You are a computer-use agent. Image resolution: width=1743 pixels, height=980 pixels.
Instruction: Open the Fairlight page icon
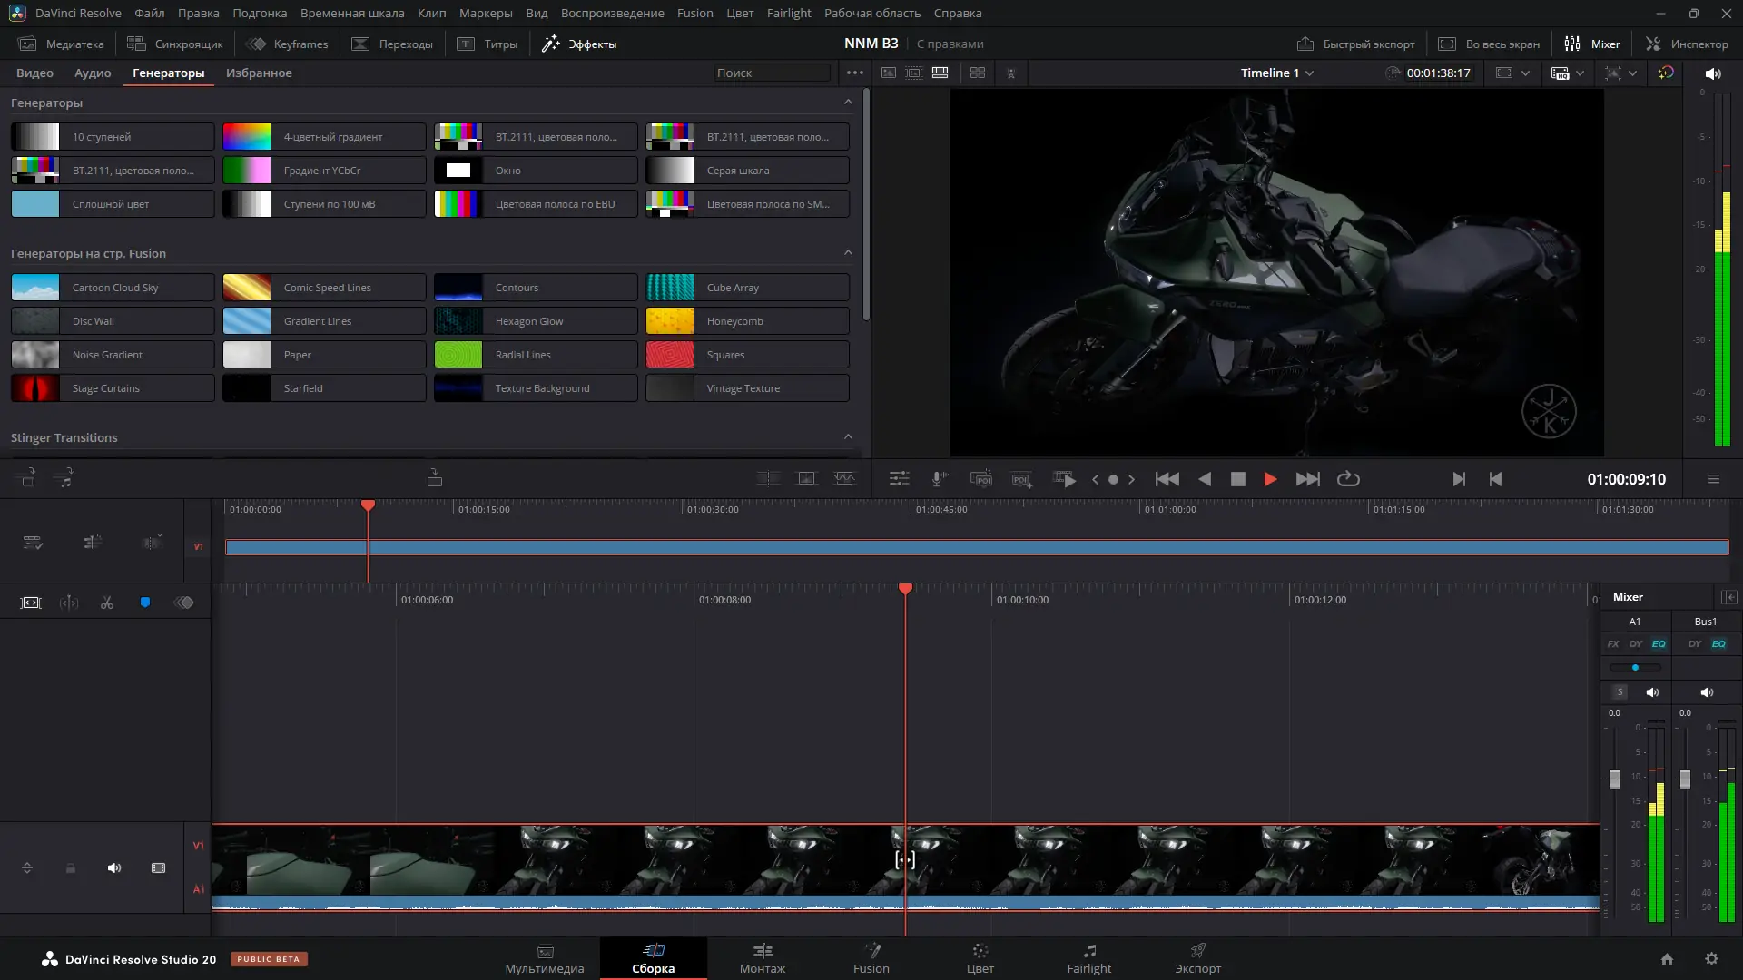tap(1088, 951)
